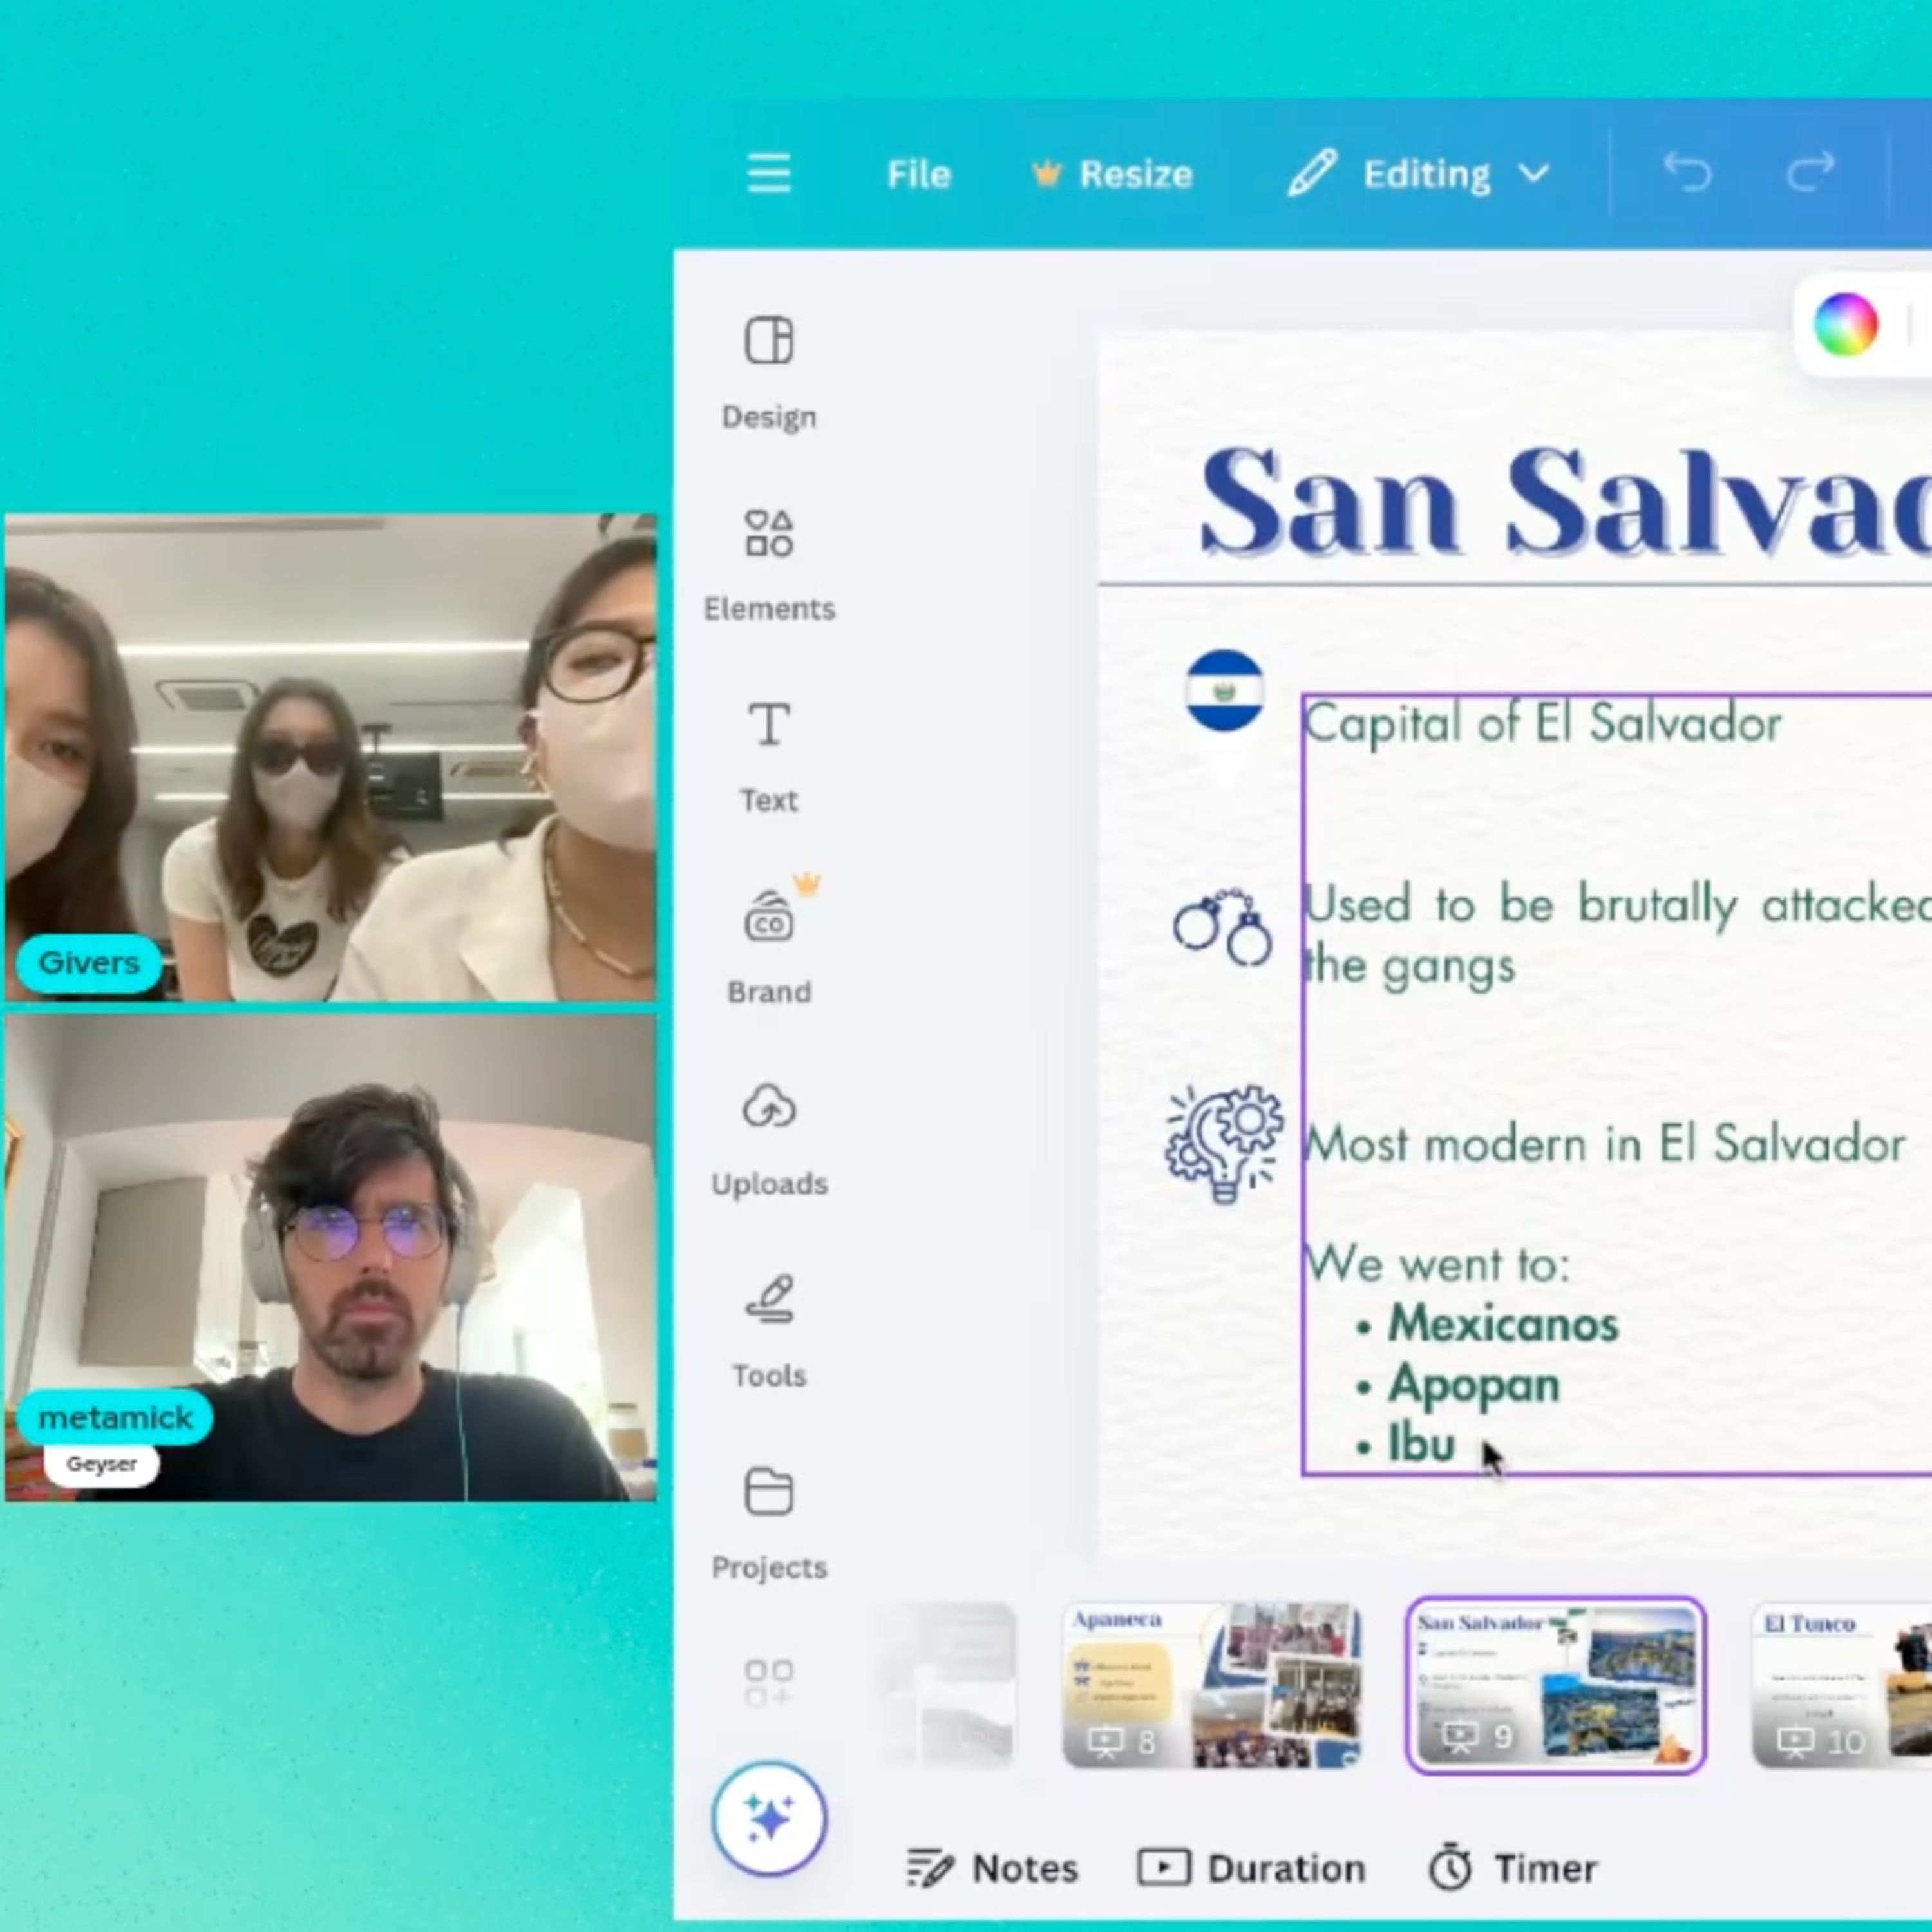1932x1932 pixels.
Task: Open the Projects folder panel
Action: 768,1522
